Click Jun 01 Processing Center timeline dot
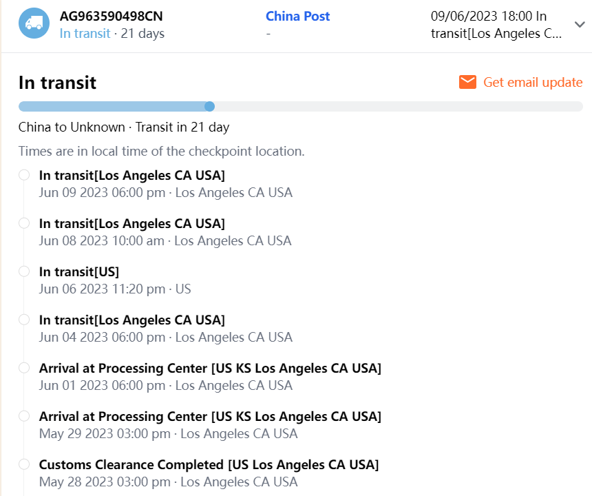This screenshot has width=592, height=496. pyautogui.click(x=24, y=368)
